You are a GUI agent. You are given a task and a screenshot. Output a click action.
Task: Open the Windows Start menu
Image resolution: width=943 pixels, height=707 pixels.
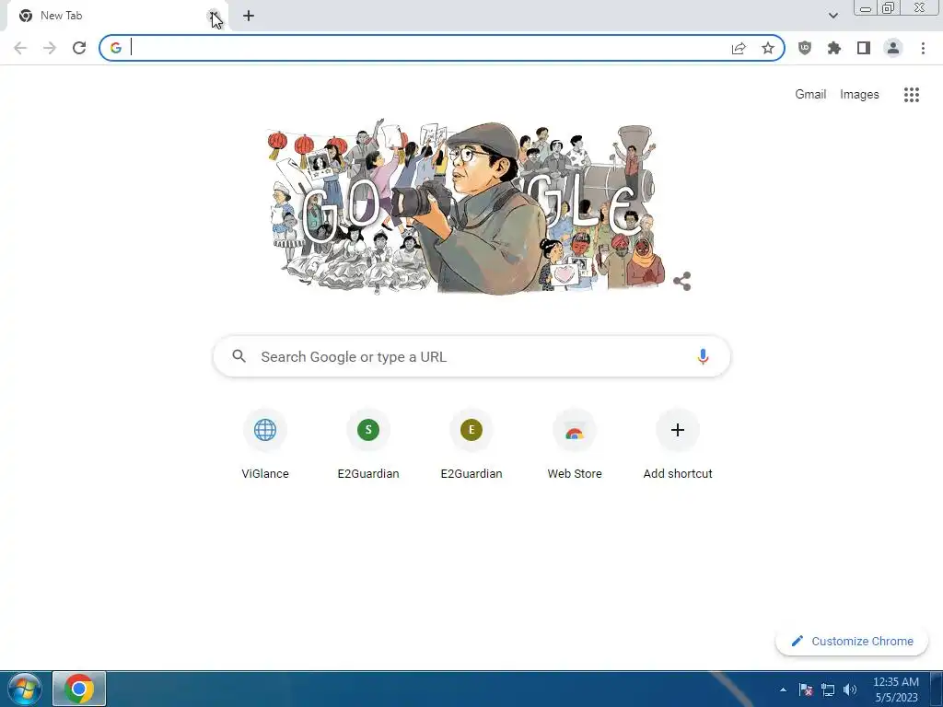(25, 689)
